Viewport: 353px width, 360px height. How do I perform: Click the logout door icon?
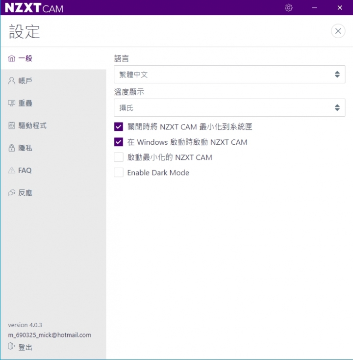point(11,346)
